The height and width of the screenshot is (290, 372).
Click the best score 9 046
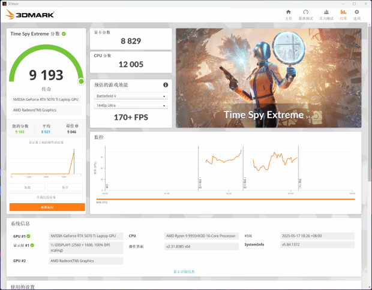71,132
